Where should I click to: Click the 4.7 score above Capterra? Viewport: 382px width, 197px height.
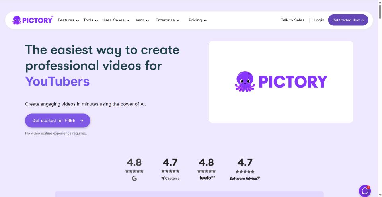[170, 162]
